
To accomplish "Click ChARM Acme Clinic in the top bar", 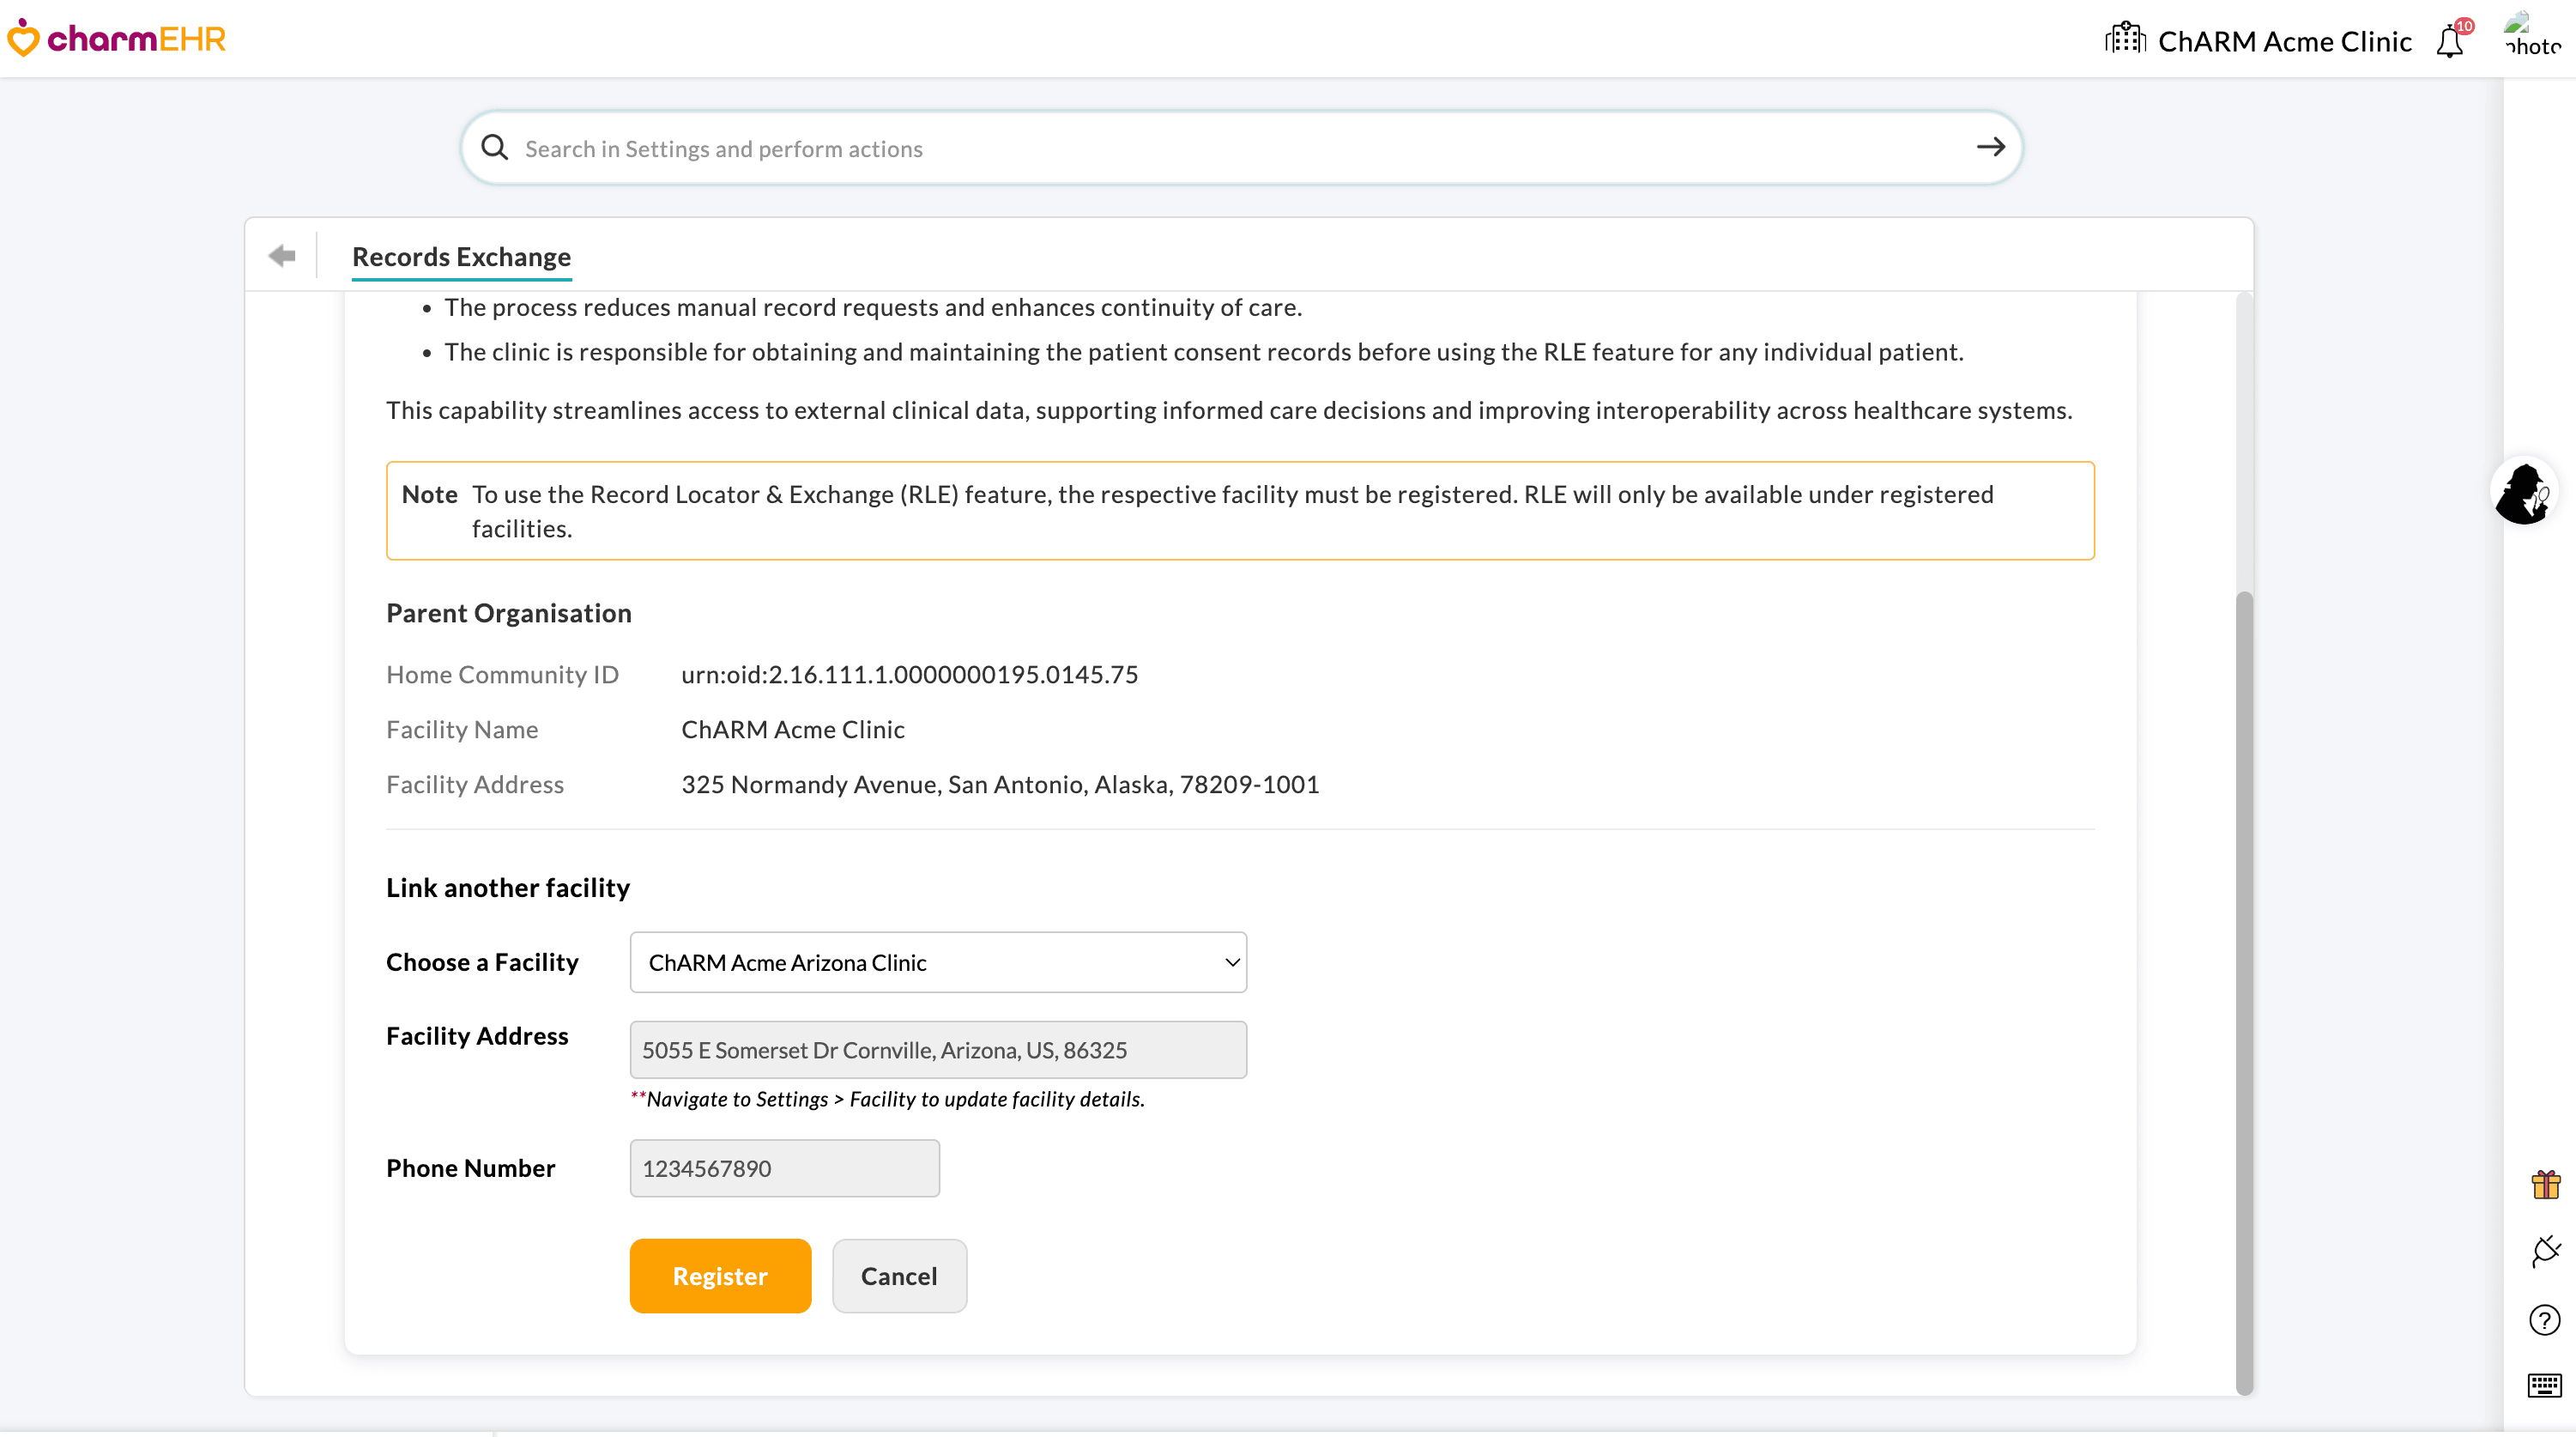I will [2285, 41].
